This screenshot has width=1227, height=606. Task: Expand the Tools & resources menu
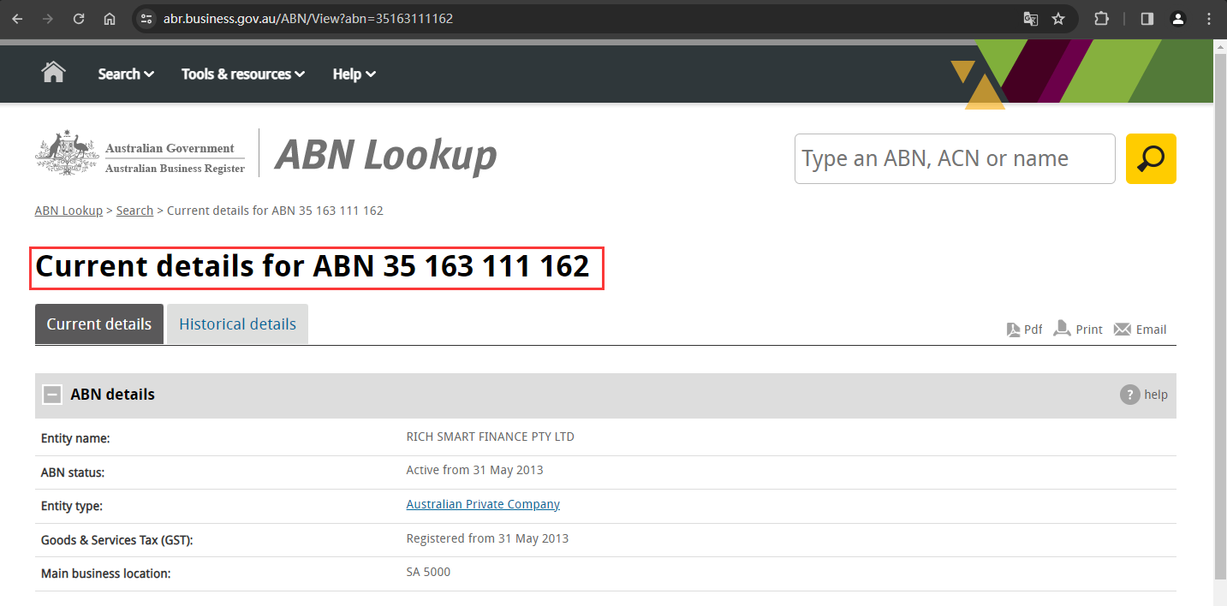243,74
